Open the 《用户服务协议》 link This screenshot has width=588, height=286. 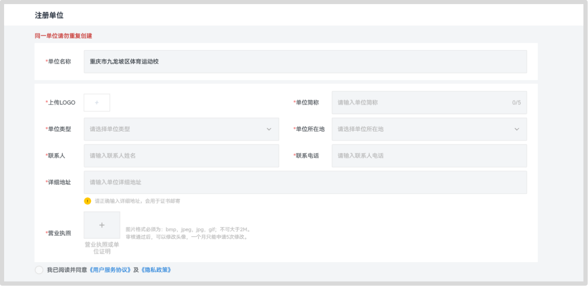click(110, 270)
